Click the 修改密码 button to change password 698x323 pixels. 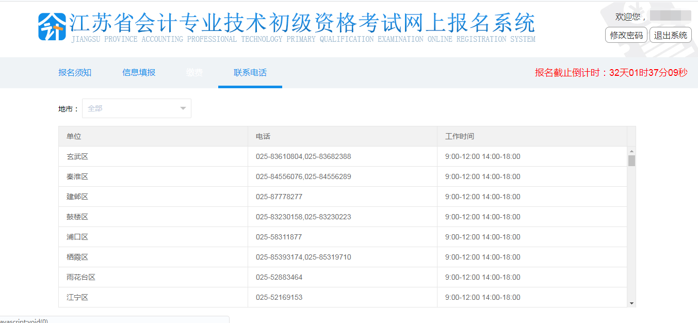[626, 35]
